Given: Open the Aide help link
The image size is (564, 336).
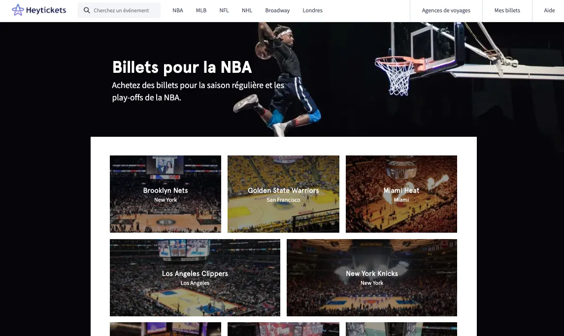Looking at the screenshot, I should [x=549, y=10].
